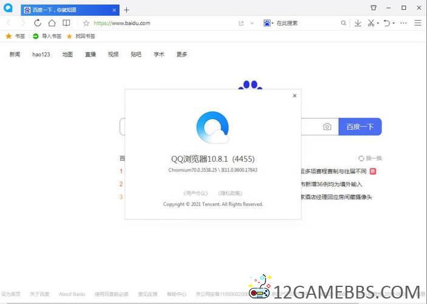
Task: Expand the address bar history dropdown
Action: pyautogui.click(x=252, y=23)
